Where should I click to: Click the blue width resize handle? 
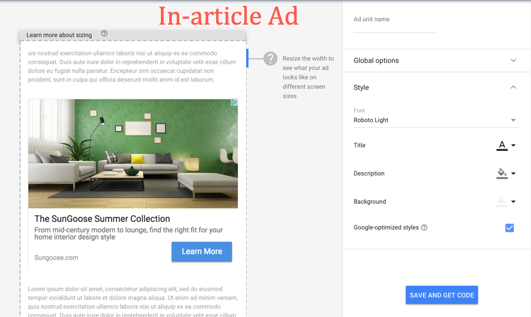[x=247, y=58]
